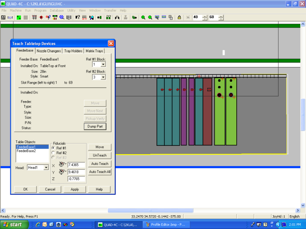Open the Windows Media Player quick launch icon
Image resolution: width=306 pixels, height=229 pixels.
click(72, 224)
